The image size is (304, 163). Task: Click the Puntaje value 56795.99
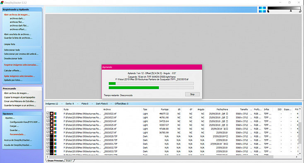click(x=164, y=133)
